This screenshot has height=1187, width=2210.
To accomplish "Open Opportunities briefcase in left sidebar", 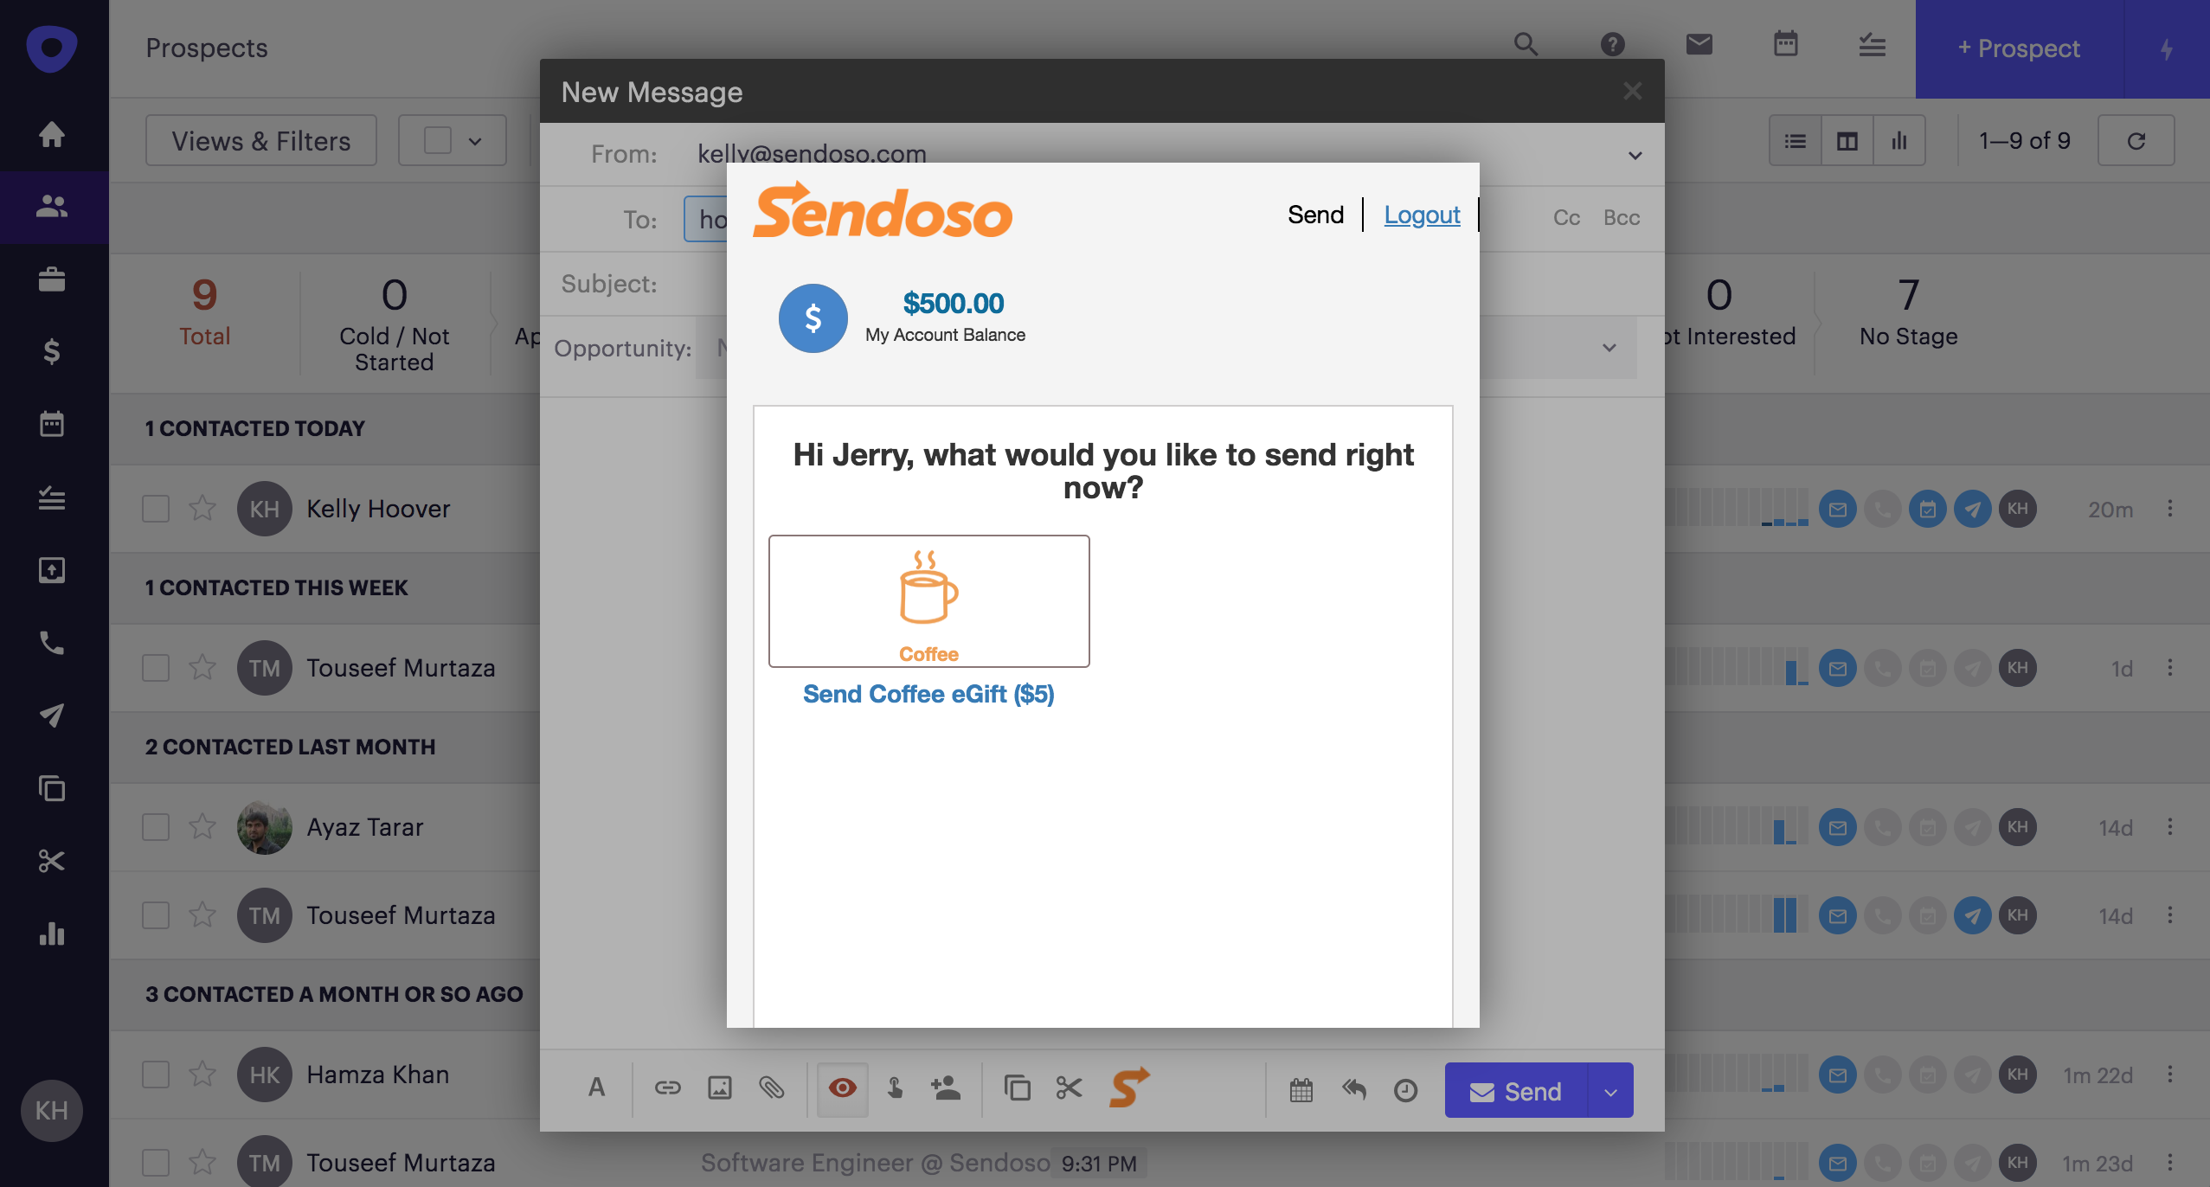I will coord(52,279).
